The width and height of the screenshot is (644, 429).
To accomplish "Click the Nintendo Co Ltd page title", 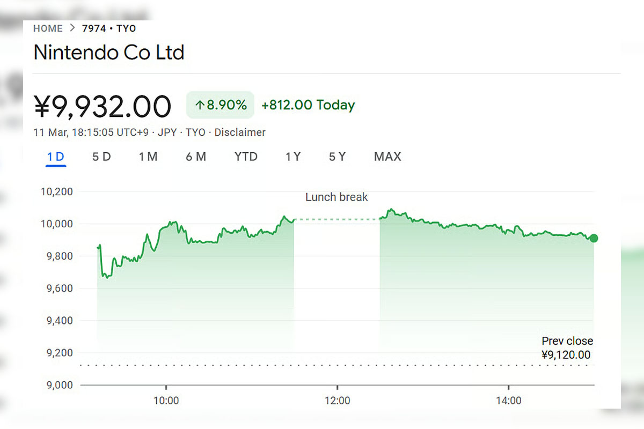I will pyautogui.click(x=109, y=53).
